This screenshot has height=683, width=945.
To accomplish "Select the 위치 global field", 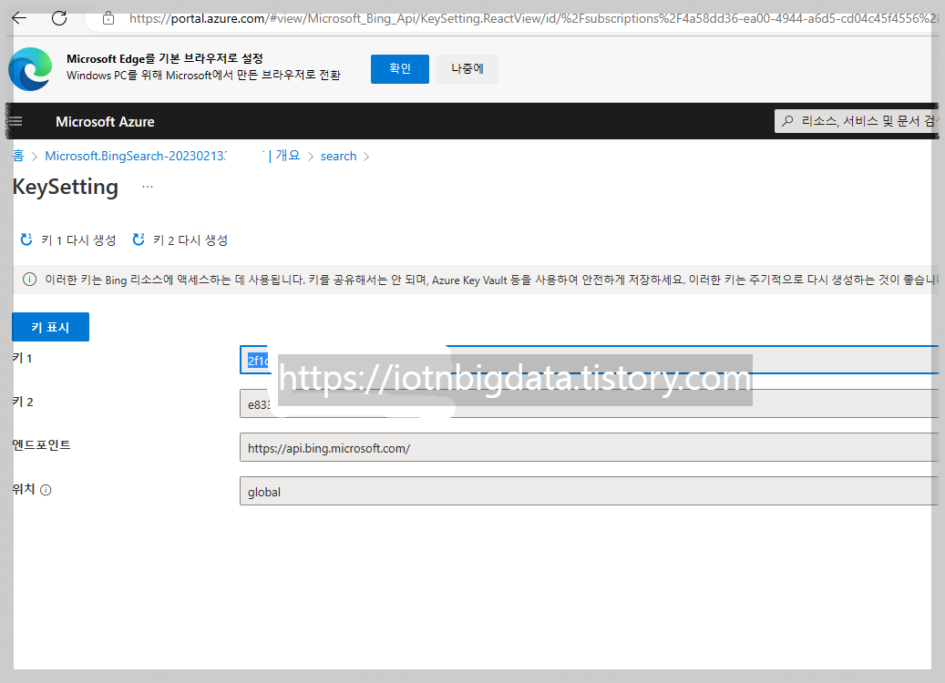I will point(589,492).
